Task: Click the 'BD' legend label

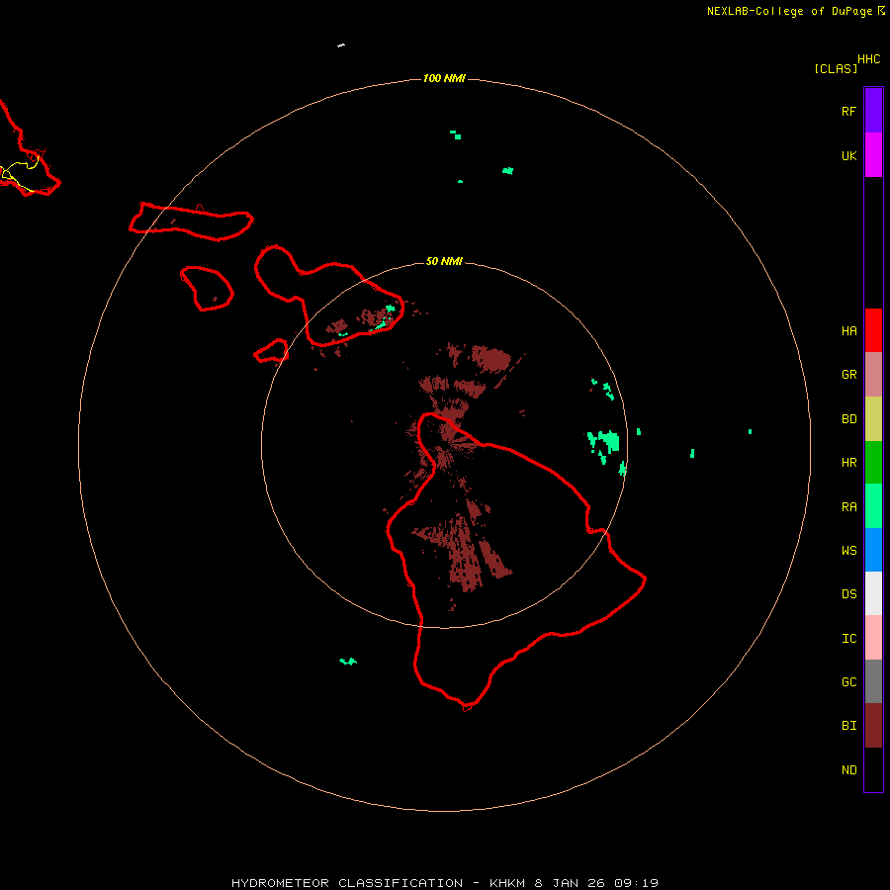Action: pyautogui.click(x=848, y=419)
